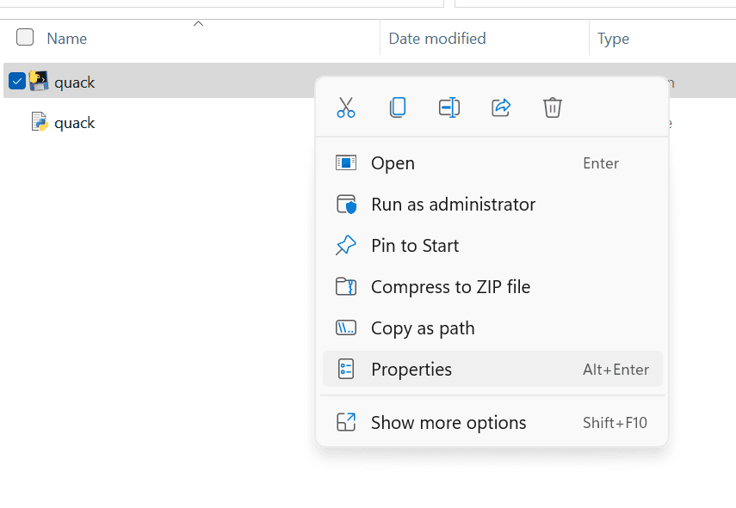Sort files by Type column header
This screenshot has width=736, height=508.
pos(613,39)
